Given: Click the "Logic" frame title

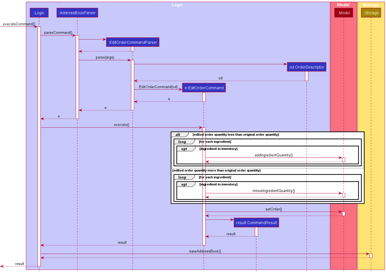Looking at the screenshot, I should click(177, 5).
